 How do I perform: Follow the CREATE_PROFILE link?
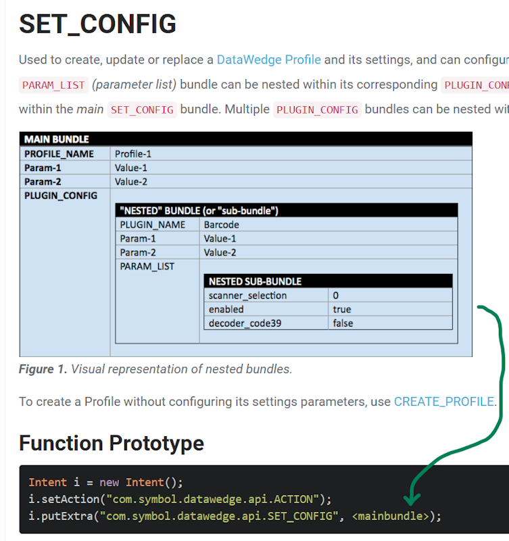[x=443, y=401]
